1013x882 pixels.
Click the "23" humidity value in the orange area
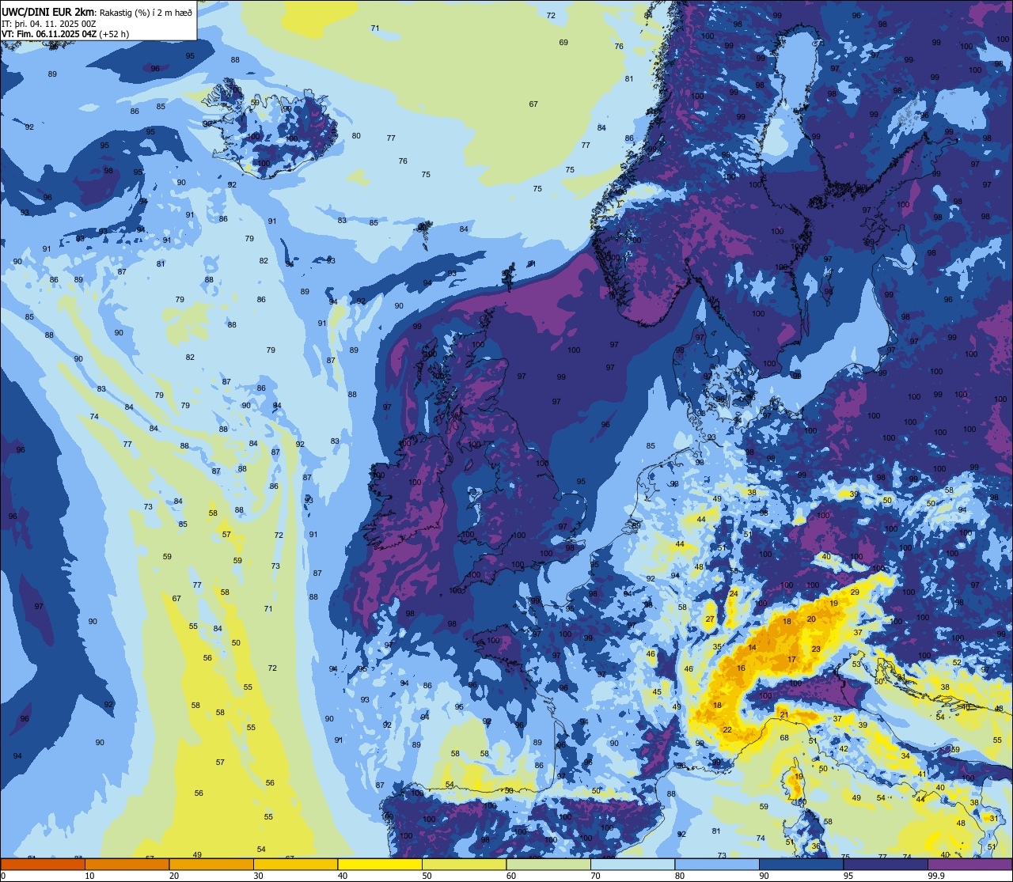tap(816, 649)
